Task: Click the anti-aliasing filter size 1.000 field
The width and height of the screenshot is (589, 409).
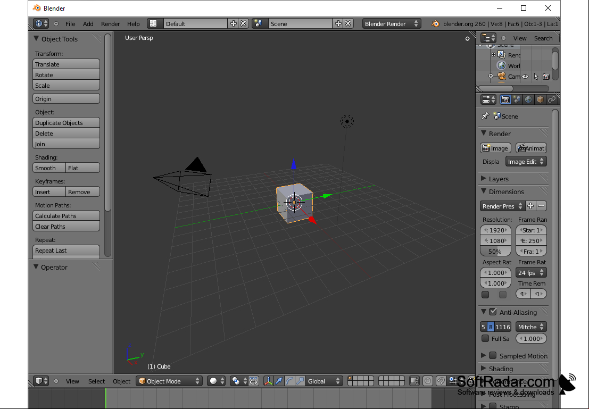Action: point(531,338)
